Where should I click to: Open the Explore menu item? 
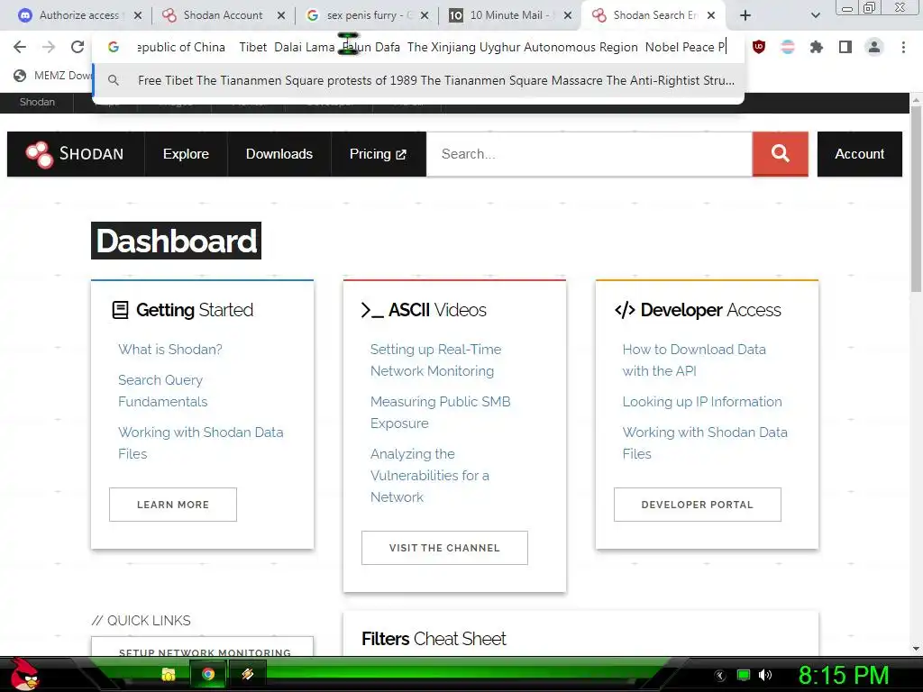[x=186, y=154]
